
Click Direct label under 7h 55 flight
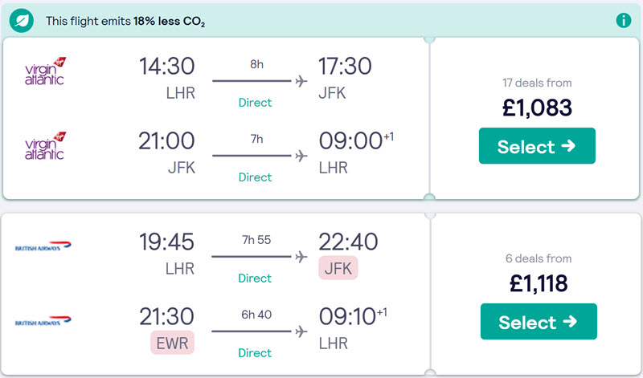pyautogui.click(x=255, y=278)
